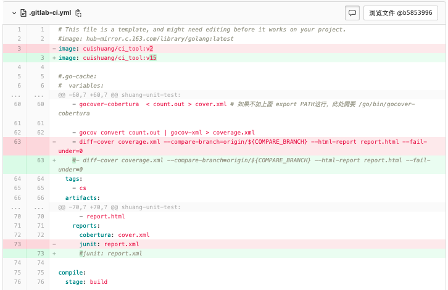This screenshot has width=448, height=290.
Task: Expand hidden lines above line 60 hunk
Action: 19,95
